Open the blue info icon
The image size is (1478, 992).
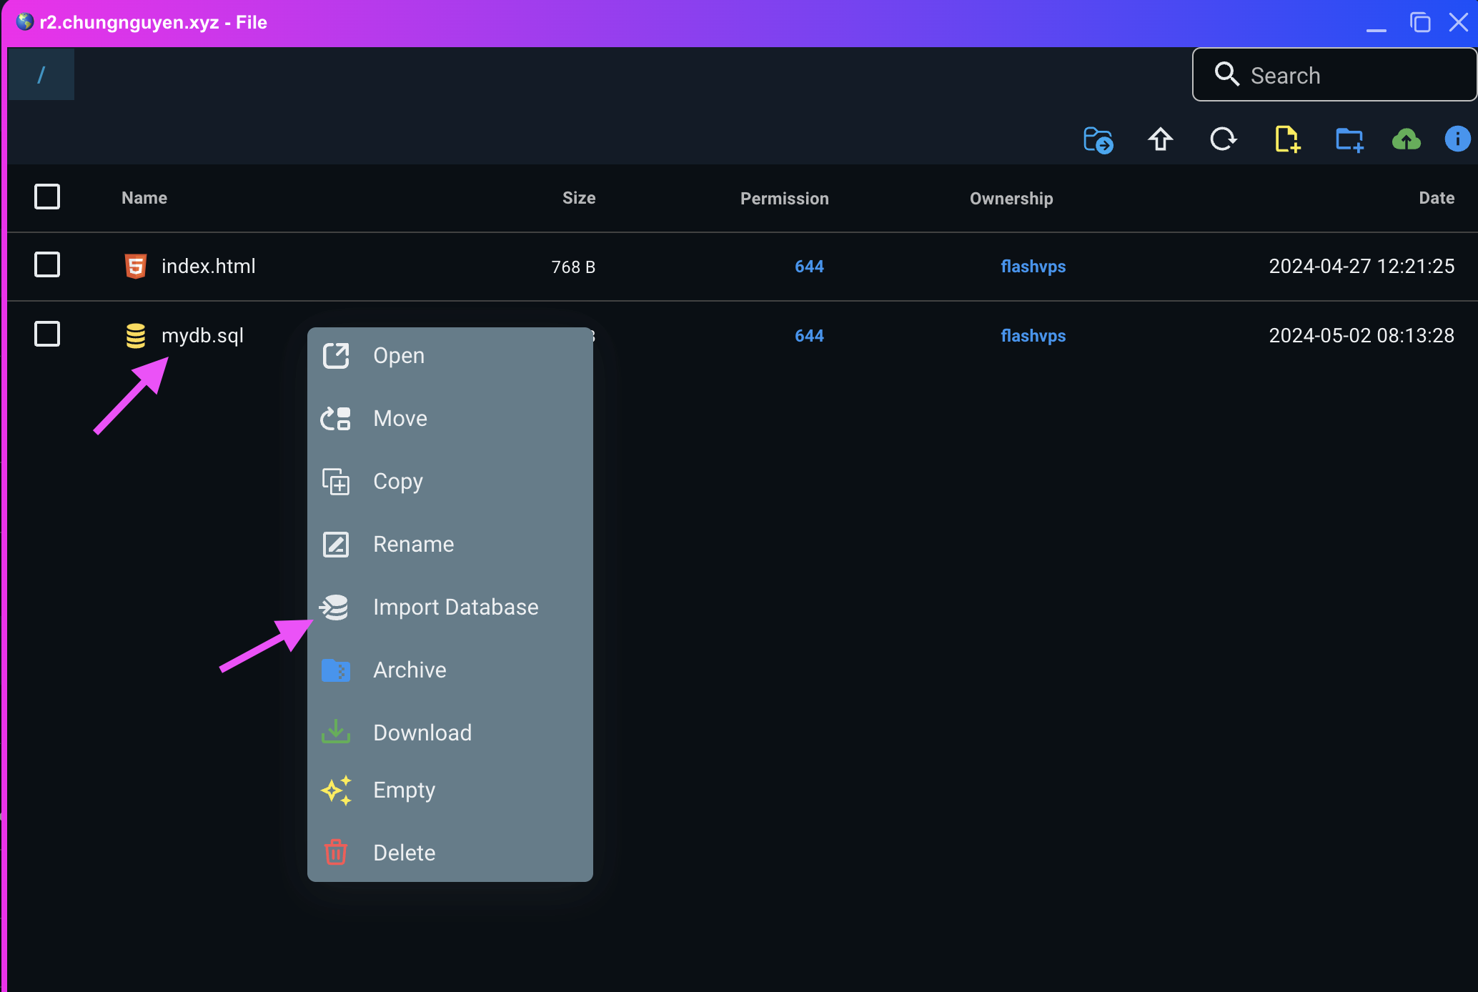tap(1457, 139)
